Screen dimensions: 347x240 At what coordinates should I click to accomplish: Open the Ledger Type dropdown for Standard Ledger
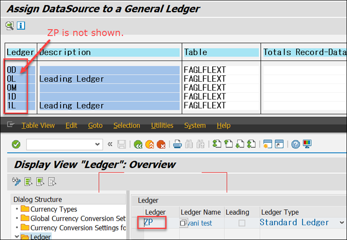(341, 223)
